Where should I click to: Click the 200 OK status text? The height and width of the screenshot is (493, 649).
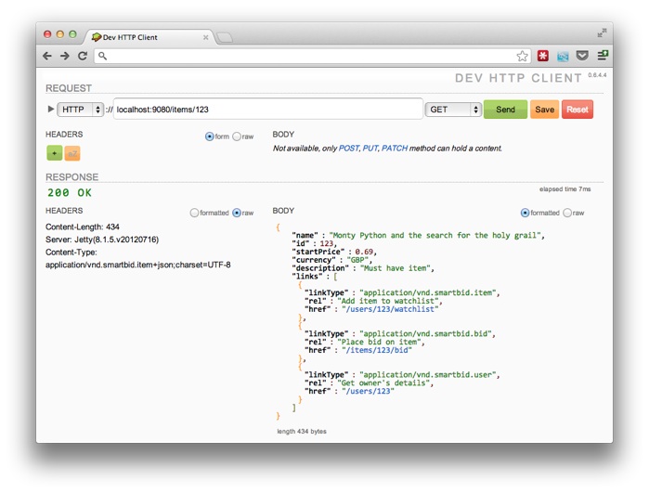[x=70, y=192]
